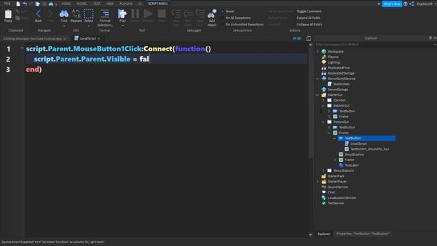Collapse the selected TextButton node

point(335,138)
